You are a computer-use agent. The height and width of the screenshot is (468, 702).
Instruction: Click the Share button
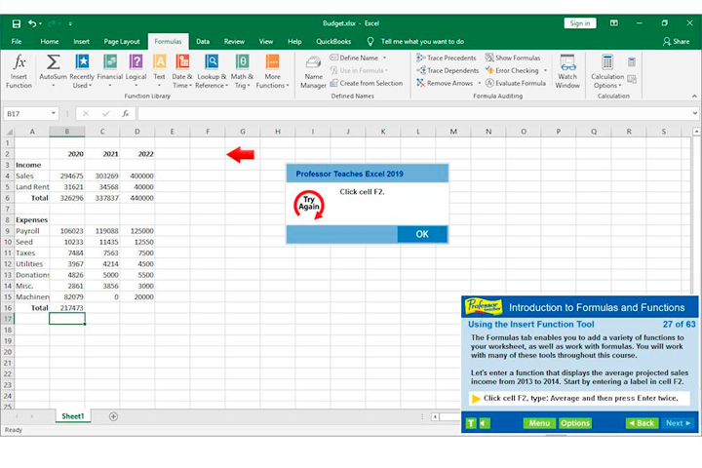pyautogui.click(x=676, y=41)
